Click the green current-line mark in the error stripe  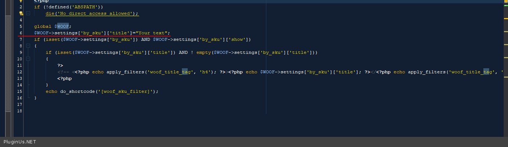[x=506, y=6]
